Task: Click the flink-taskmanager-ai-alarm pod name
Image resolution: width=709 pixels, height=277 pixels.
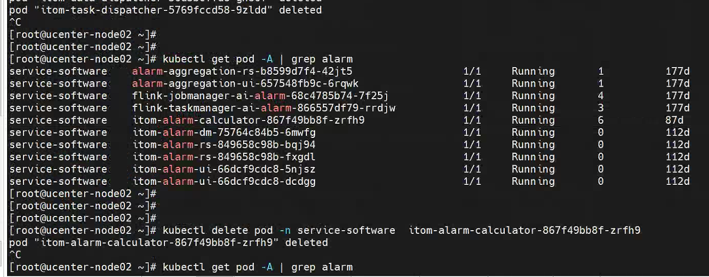Action: point(264,108)
